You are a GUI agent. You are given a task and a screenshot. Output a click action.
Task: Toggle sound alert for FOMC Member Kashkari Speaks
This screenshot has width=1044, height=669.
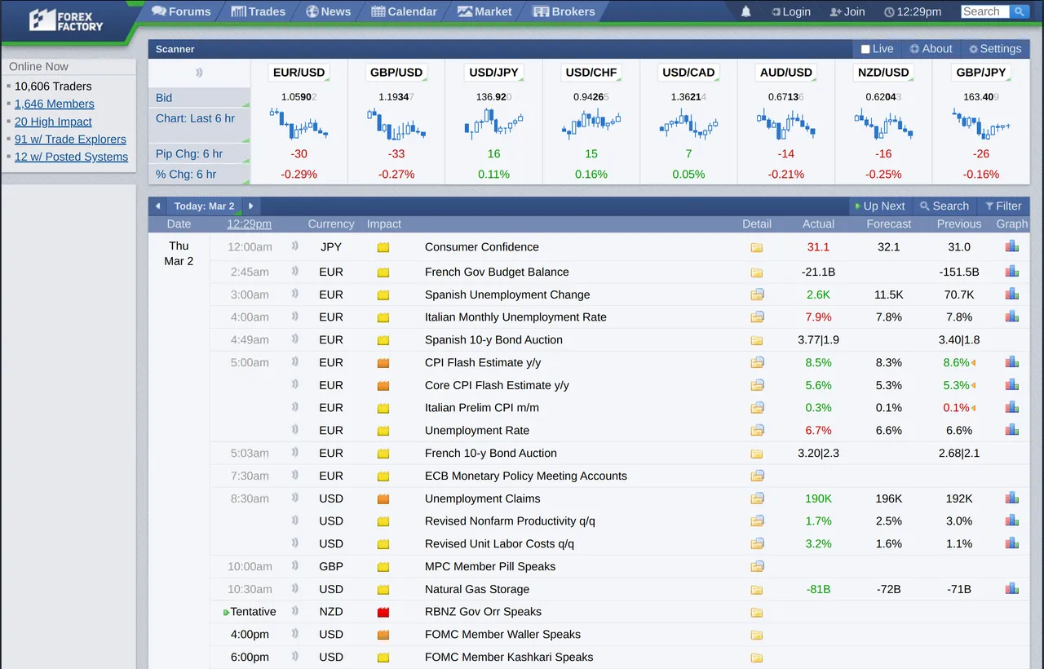(295, 656)
